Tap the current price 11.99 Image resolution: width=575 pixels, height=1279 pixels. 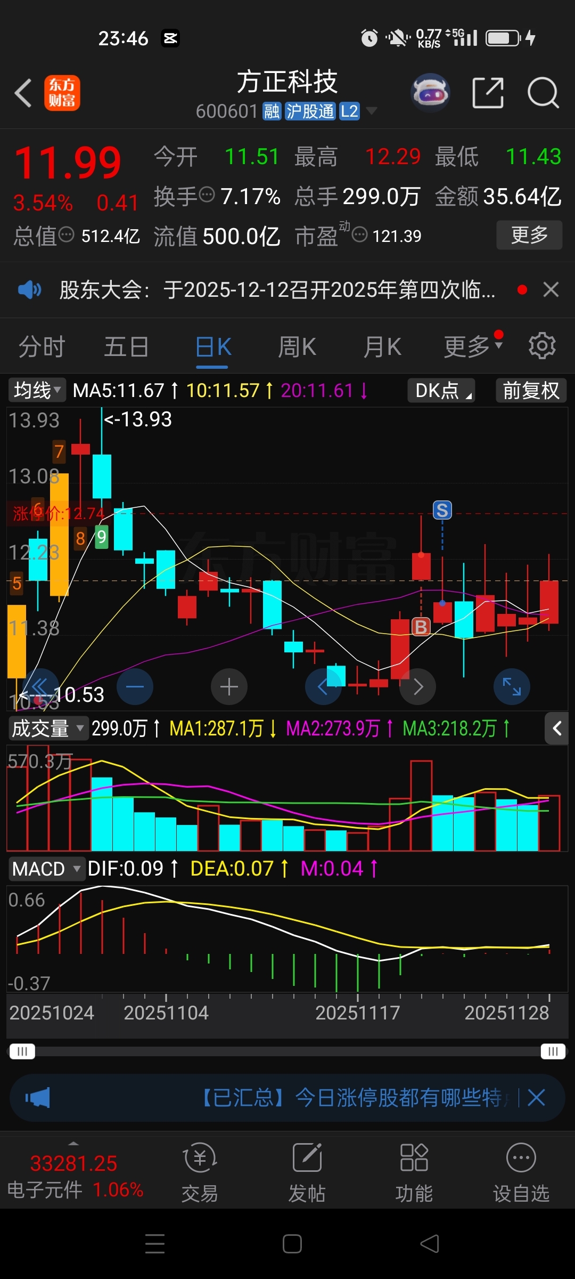[x=68, y=163]
